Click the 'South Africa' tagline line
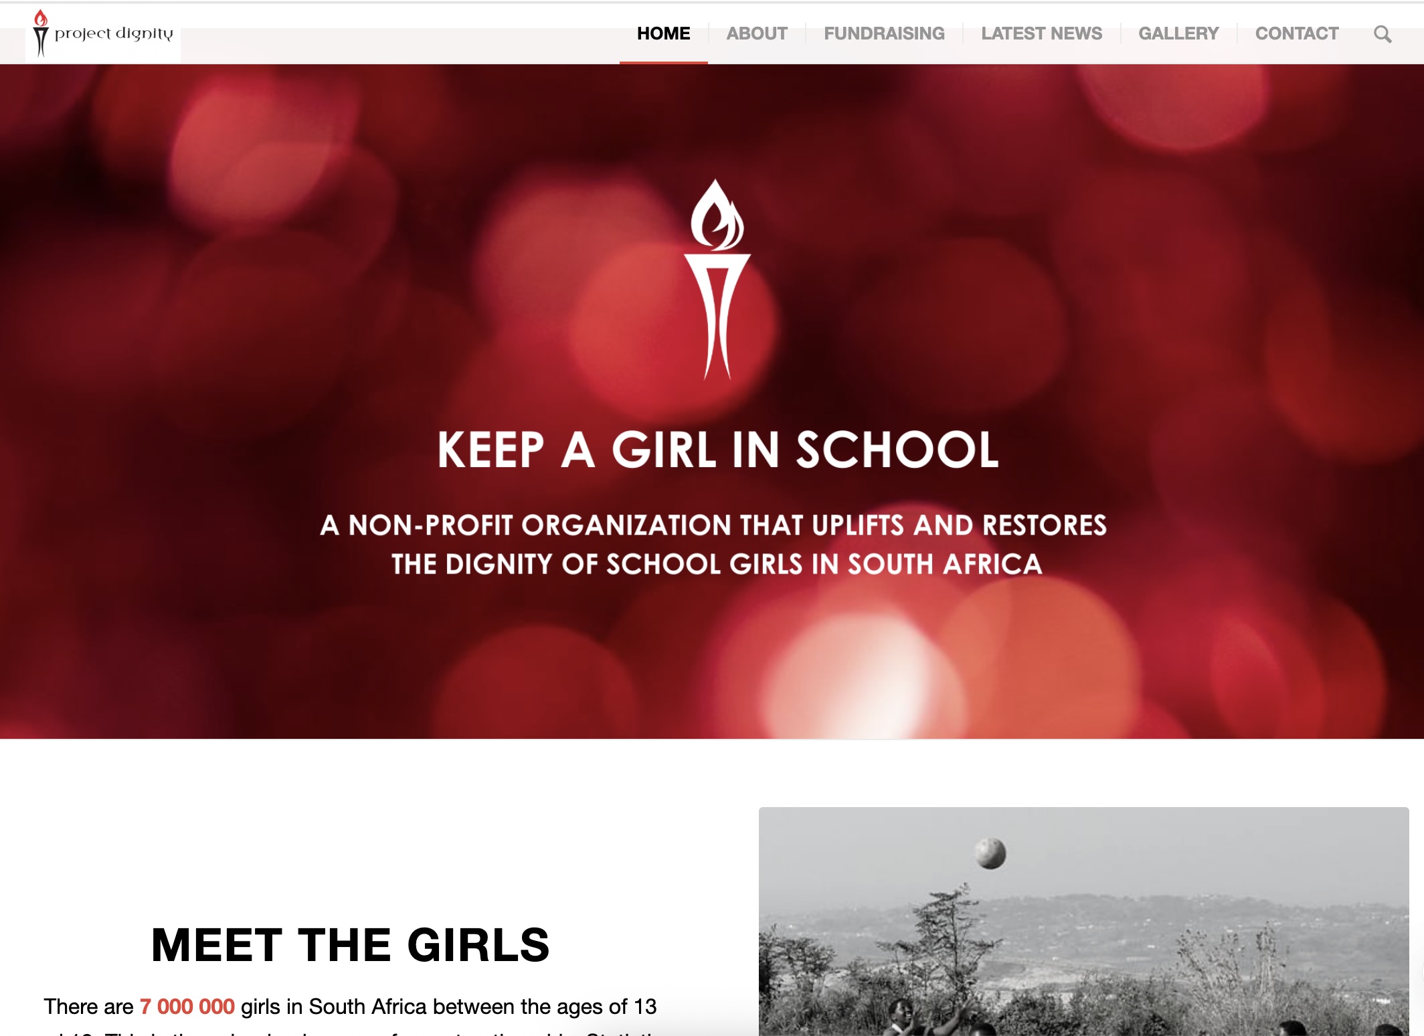This screenshot has width=1424, height=1036. [717, 564]
